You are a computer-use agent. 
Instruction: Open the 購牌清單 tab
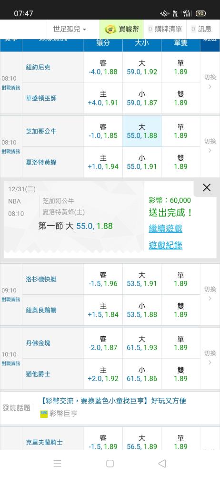(165, 29)
